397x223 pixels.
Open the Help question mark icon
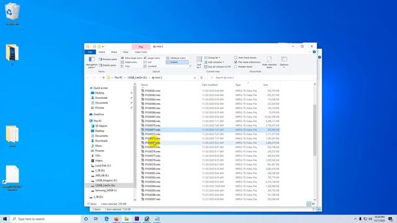(314, 52)
